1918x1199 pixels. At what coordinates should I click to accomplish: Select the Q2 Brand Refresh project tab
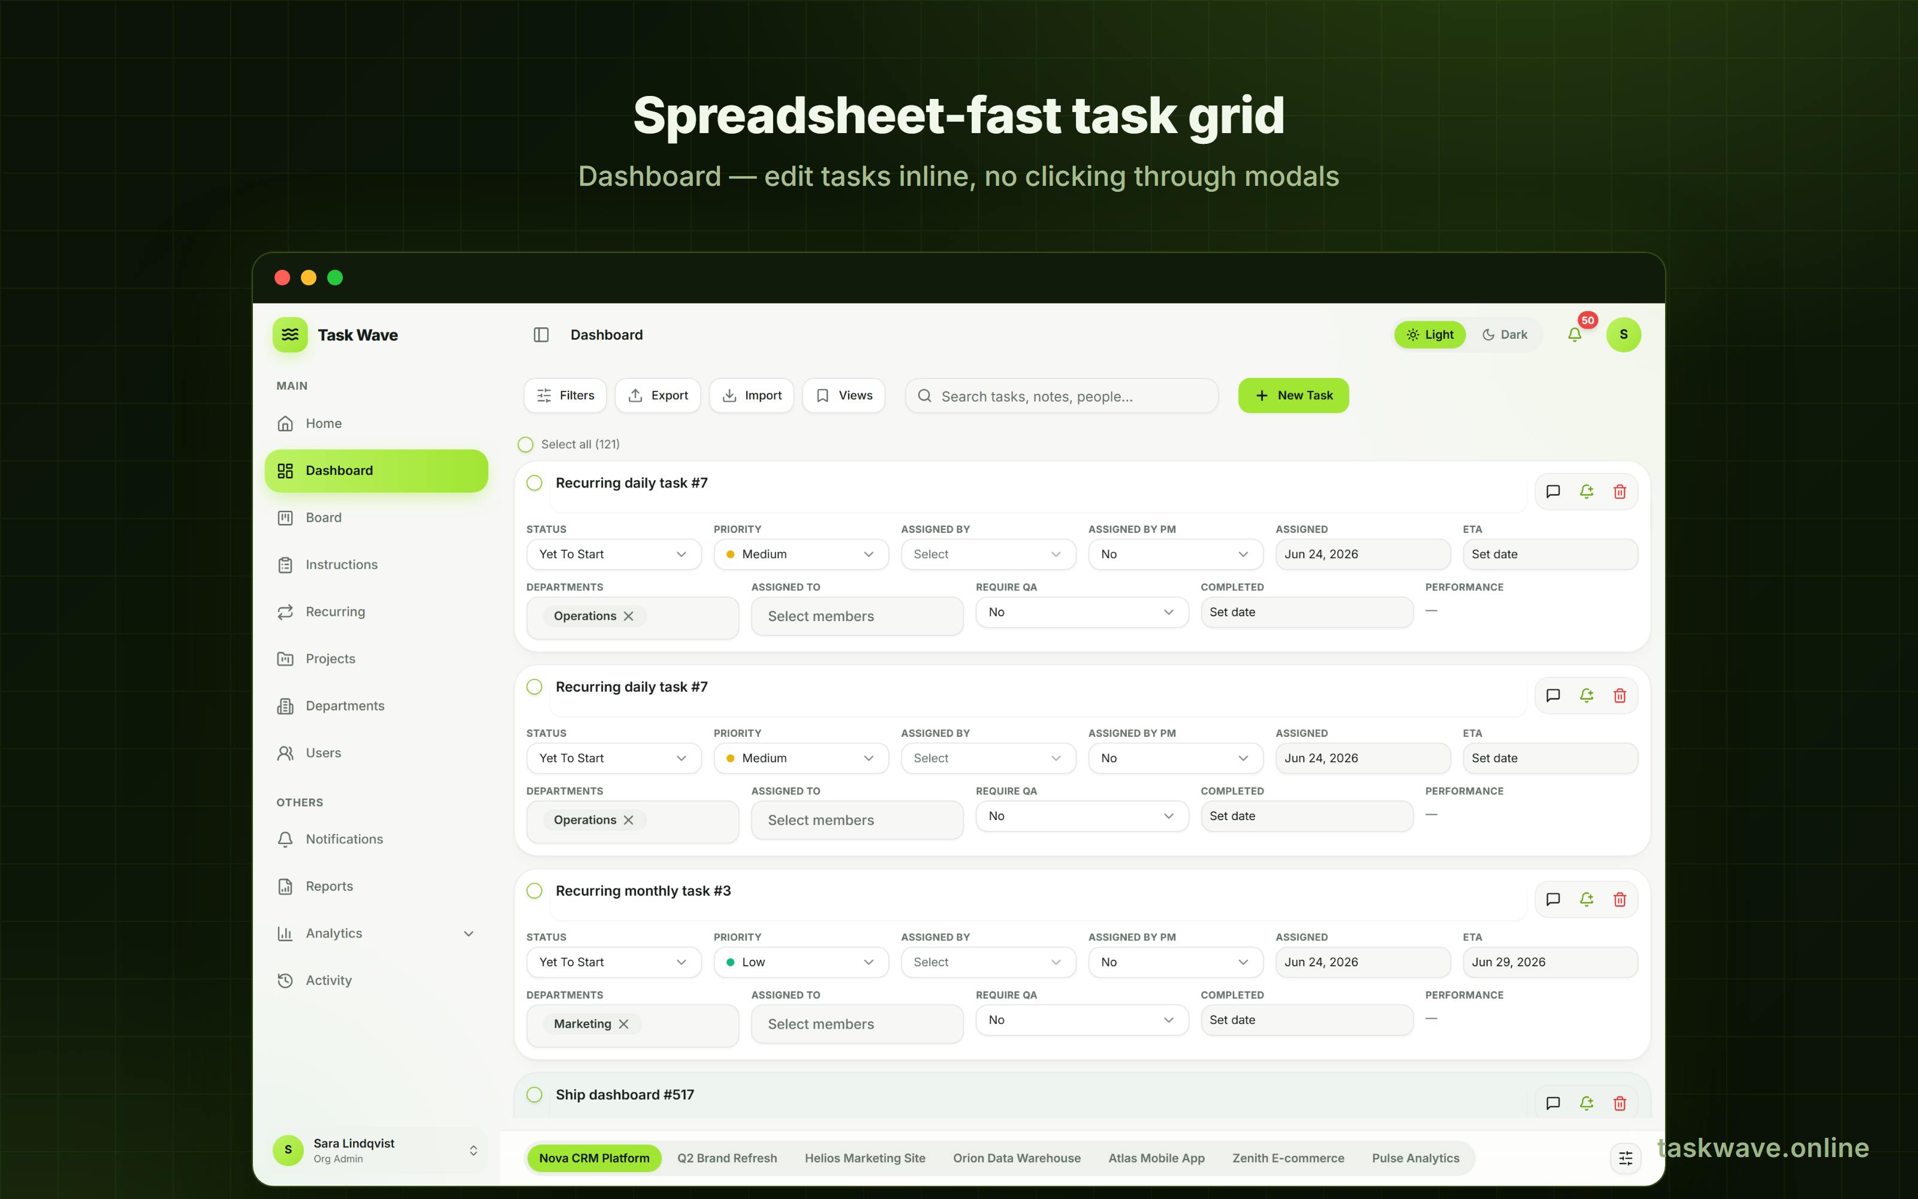[x=727, y=1159]
